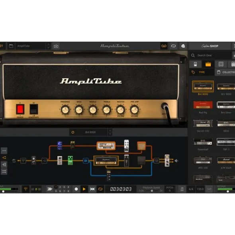Select the Brit 8000 amp in signal chain

[106, 161]
